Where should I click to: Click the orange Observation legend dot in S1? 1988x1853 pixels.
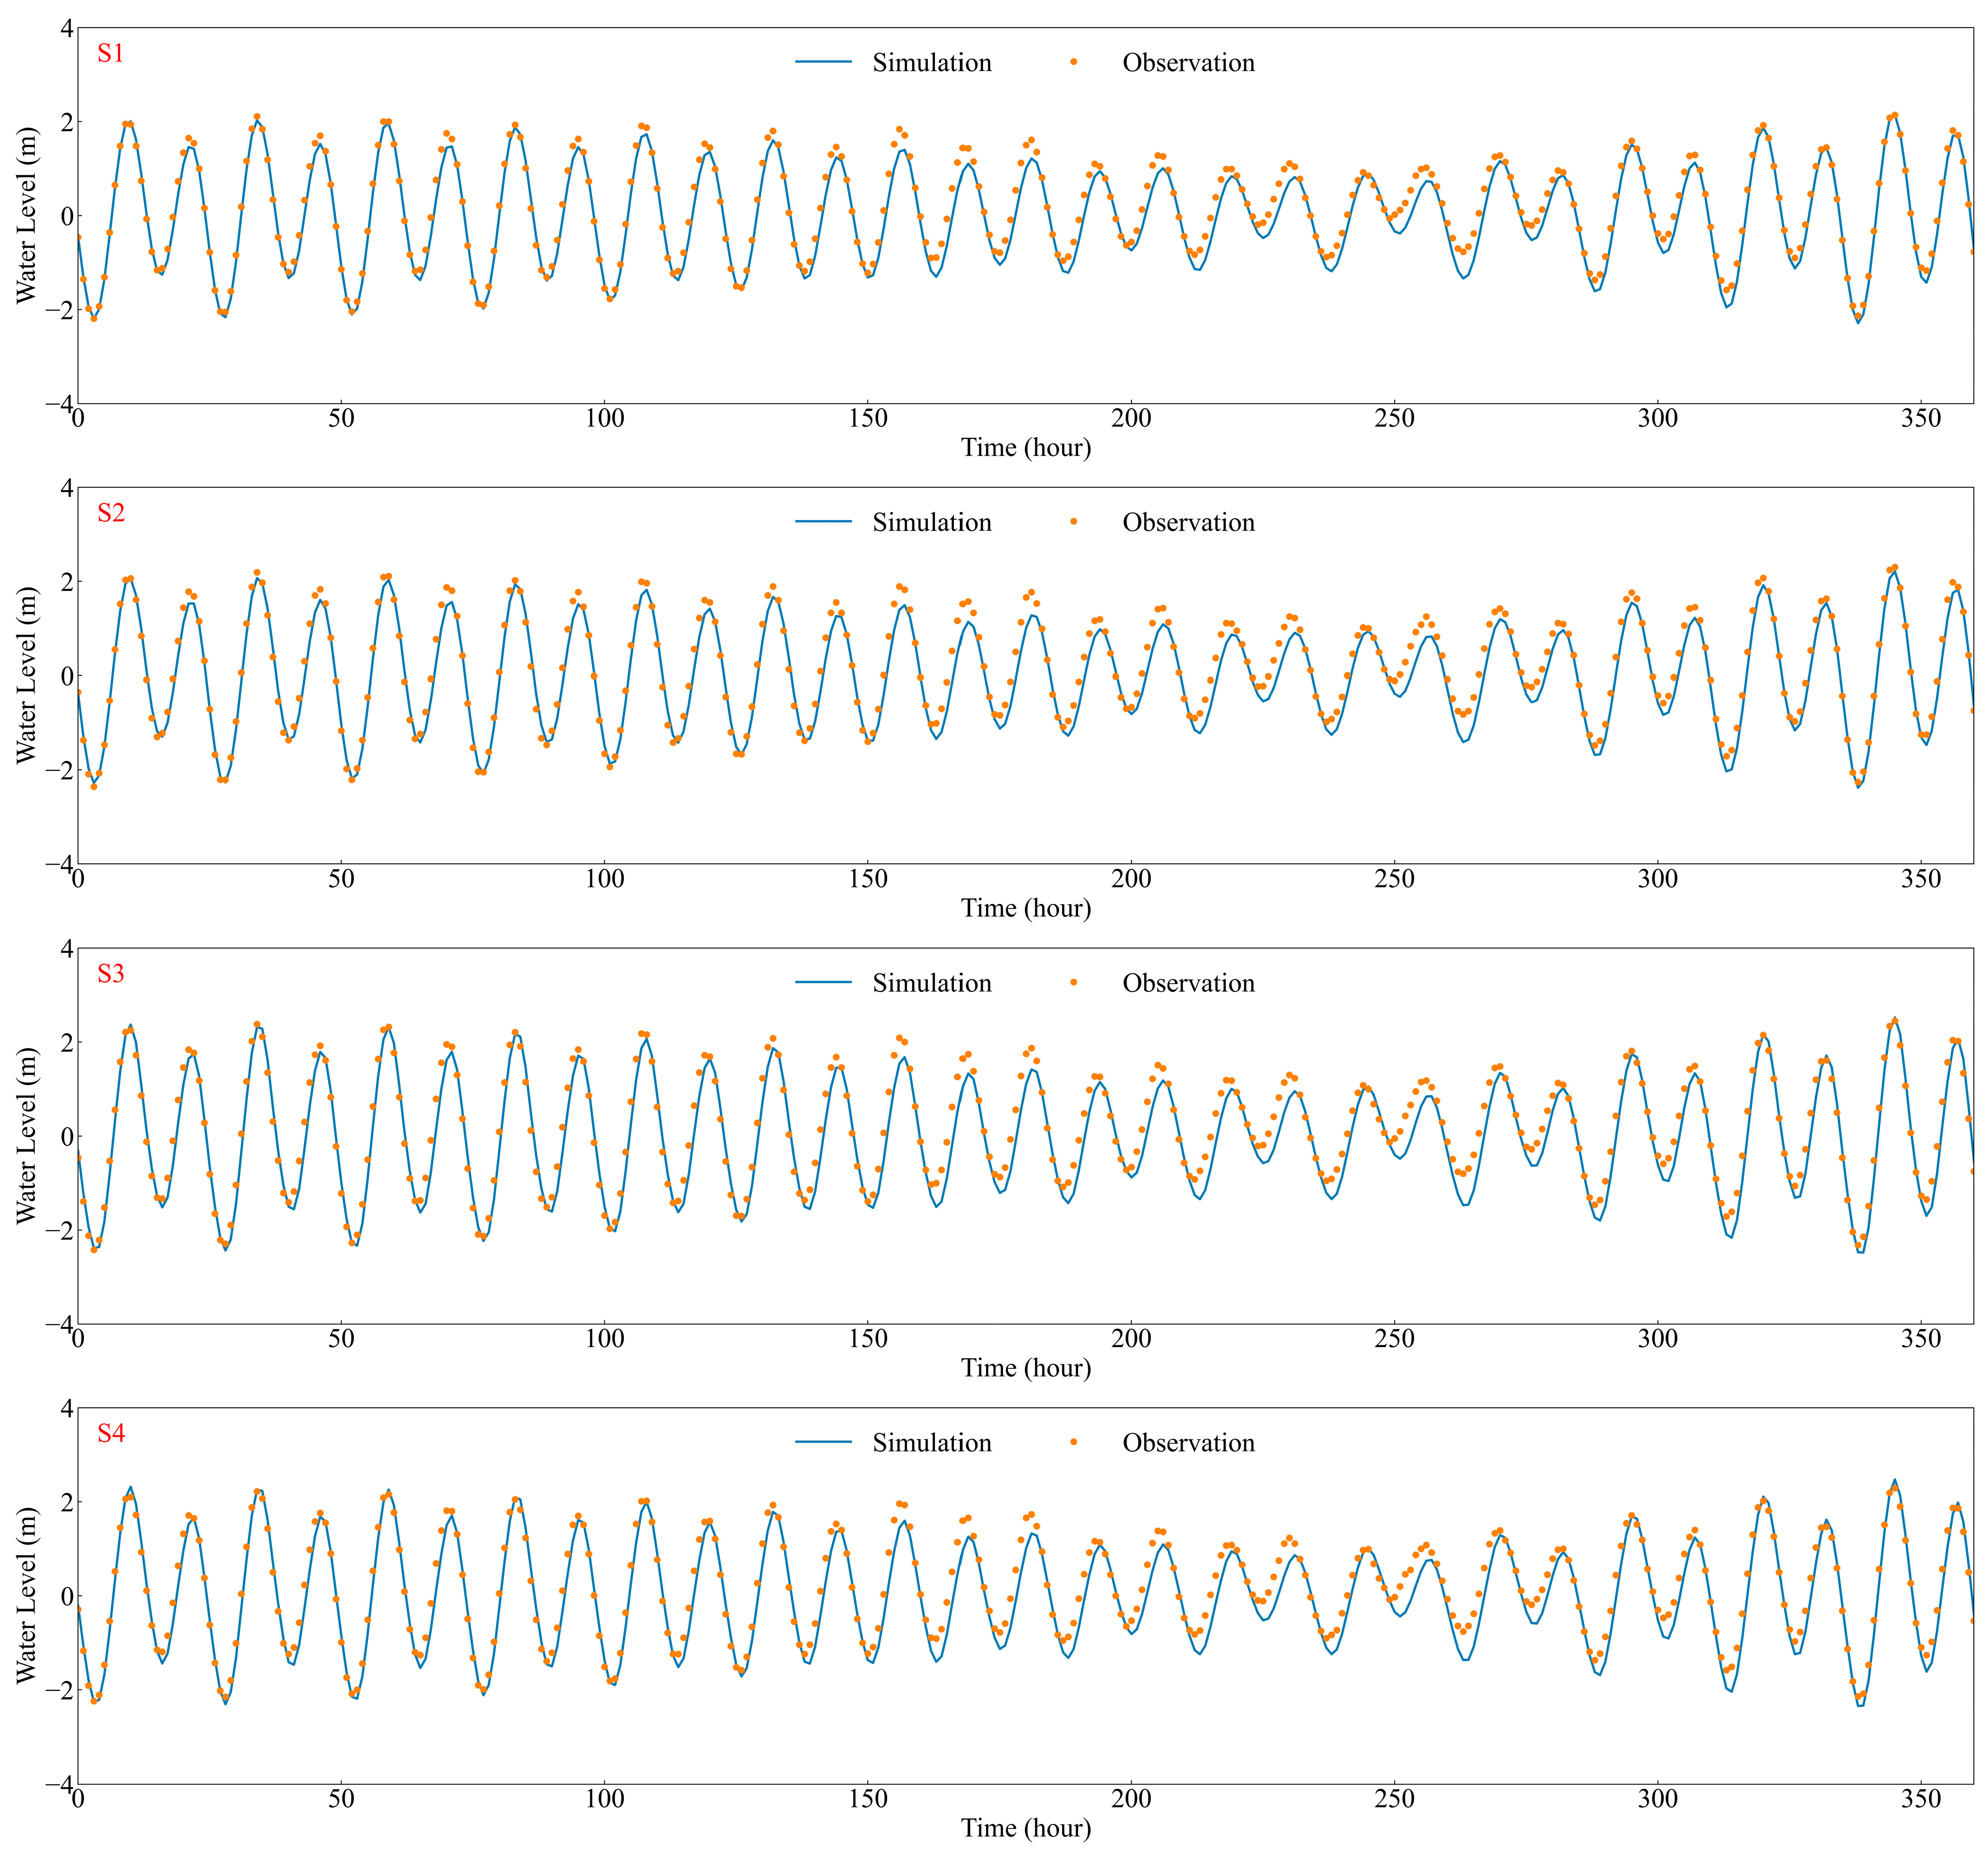(x=1073, y=62)
